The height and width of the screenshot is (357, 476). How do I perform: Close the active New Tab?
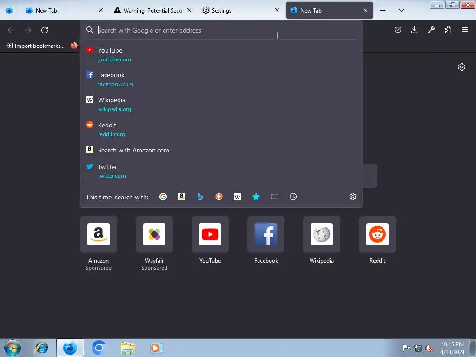pos(365,10)
